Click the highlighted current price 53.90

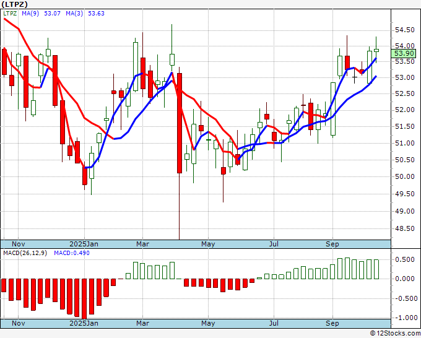pos(404,53)
